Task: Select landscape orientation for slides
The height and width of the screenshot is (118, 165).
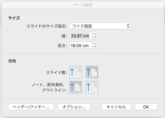Action: click(x=92, y=72)
